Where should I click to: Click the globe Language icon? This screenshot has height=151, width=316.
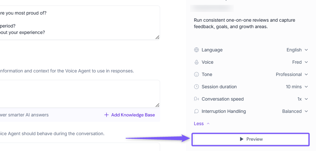[x=196, y=50]
